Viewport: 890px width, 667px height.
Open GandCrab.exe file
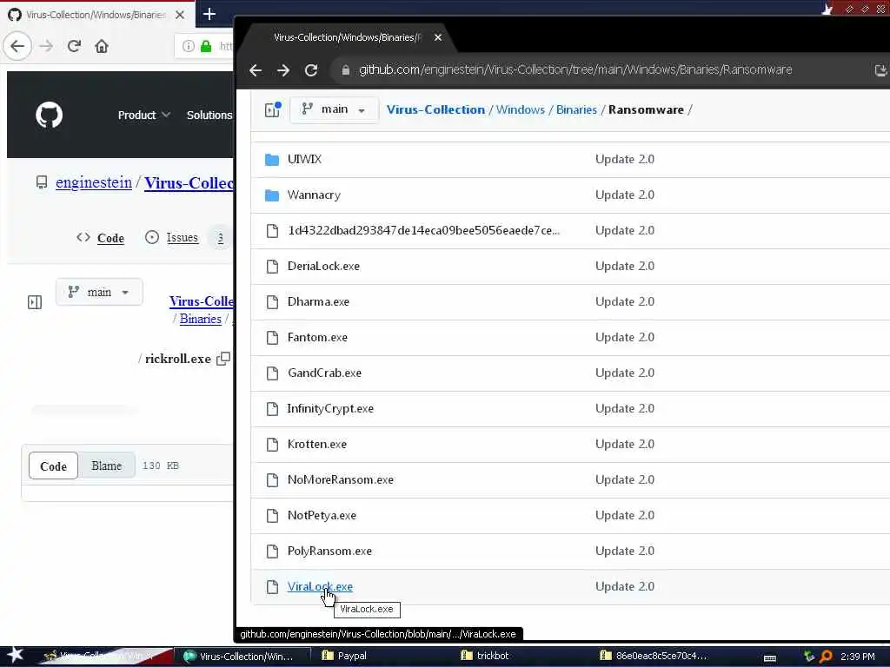pos(324,373)
